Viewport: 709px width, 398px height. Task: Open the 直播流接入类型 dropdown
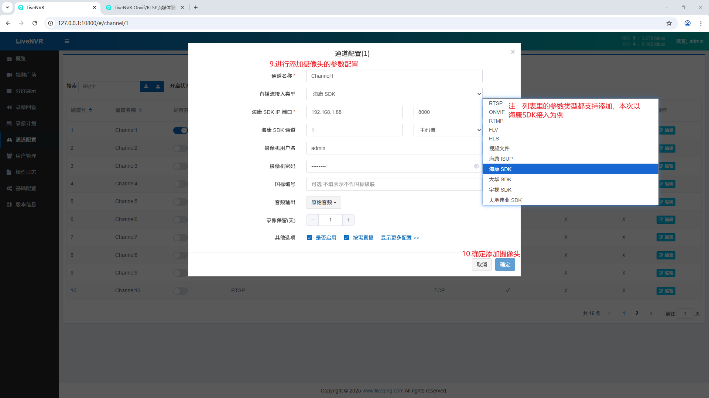point(394,94)
